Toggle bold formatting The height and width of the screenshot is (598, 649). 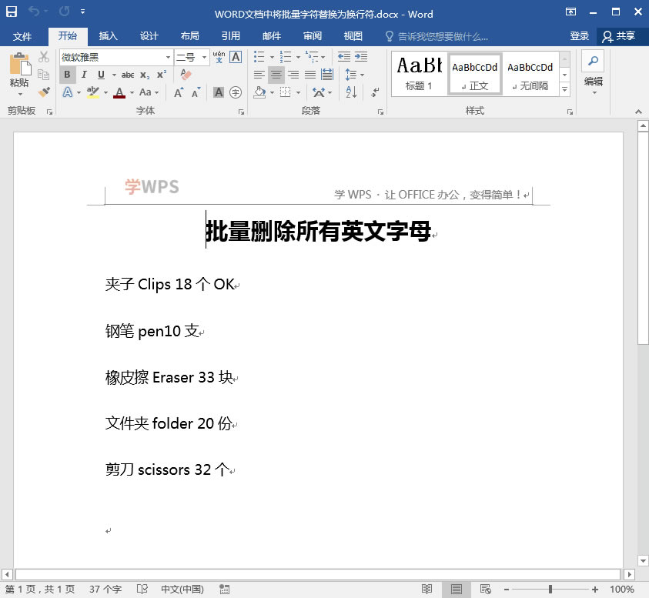click(x=67, y=75)
